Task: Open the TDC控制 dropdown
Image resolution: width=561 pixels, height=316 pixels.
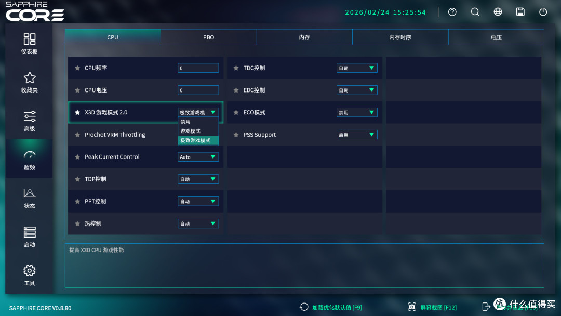Action: [x=357, y=68]
